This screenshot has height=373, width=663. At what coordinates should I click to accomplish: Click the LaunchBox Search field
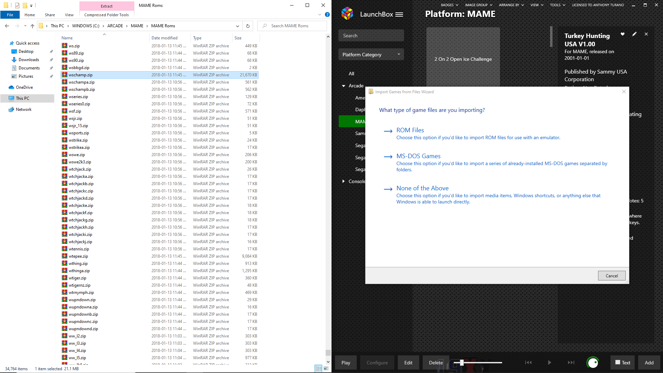coord(371,36)
